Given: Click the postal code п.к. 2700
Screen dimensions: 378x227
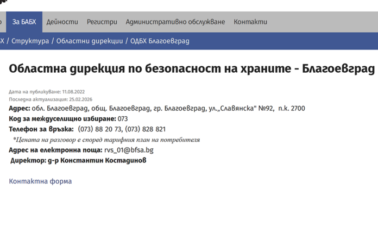Looking at the screenshot, I should click(292, 109).
